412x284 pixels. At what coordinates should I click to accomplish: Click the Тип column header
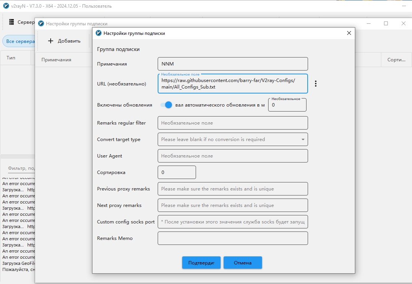11,58
